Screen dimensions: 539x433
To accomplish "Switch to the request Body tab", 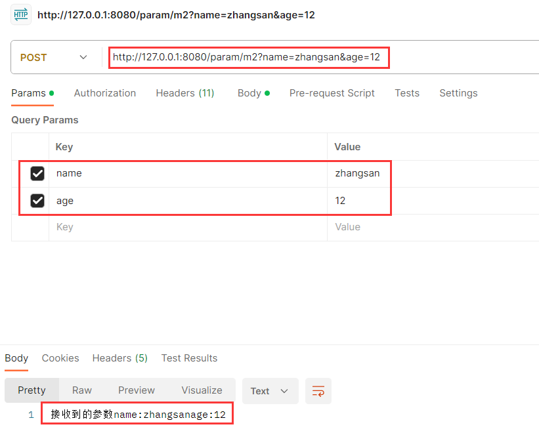I will 253,93.
